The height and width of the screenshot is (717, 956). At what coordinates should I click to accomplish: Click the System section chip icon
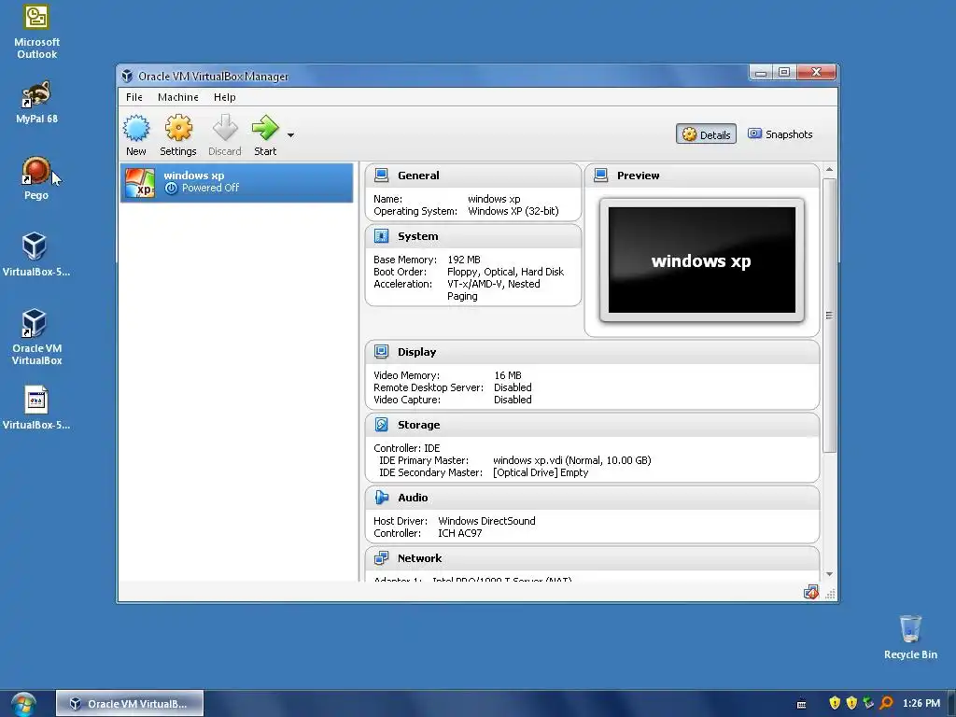(382, 236)
